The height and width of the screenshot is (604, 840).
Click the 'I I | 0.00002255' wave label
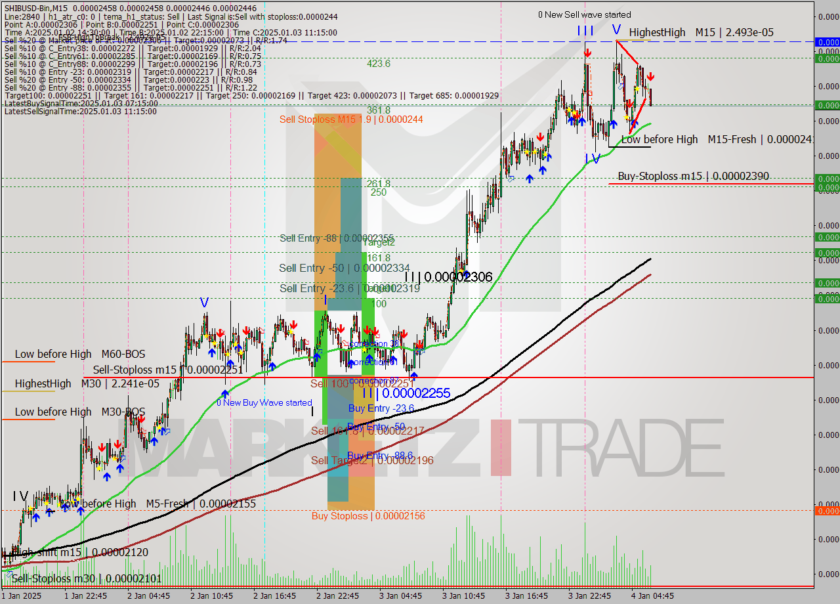pyautogui.click(x=406, y=393)
